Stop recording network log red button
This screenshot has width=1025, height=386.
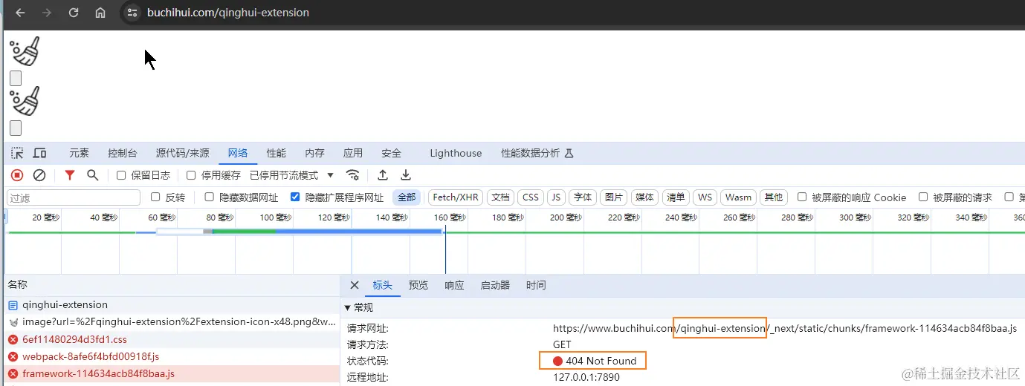pos(17,175)
